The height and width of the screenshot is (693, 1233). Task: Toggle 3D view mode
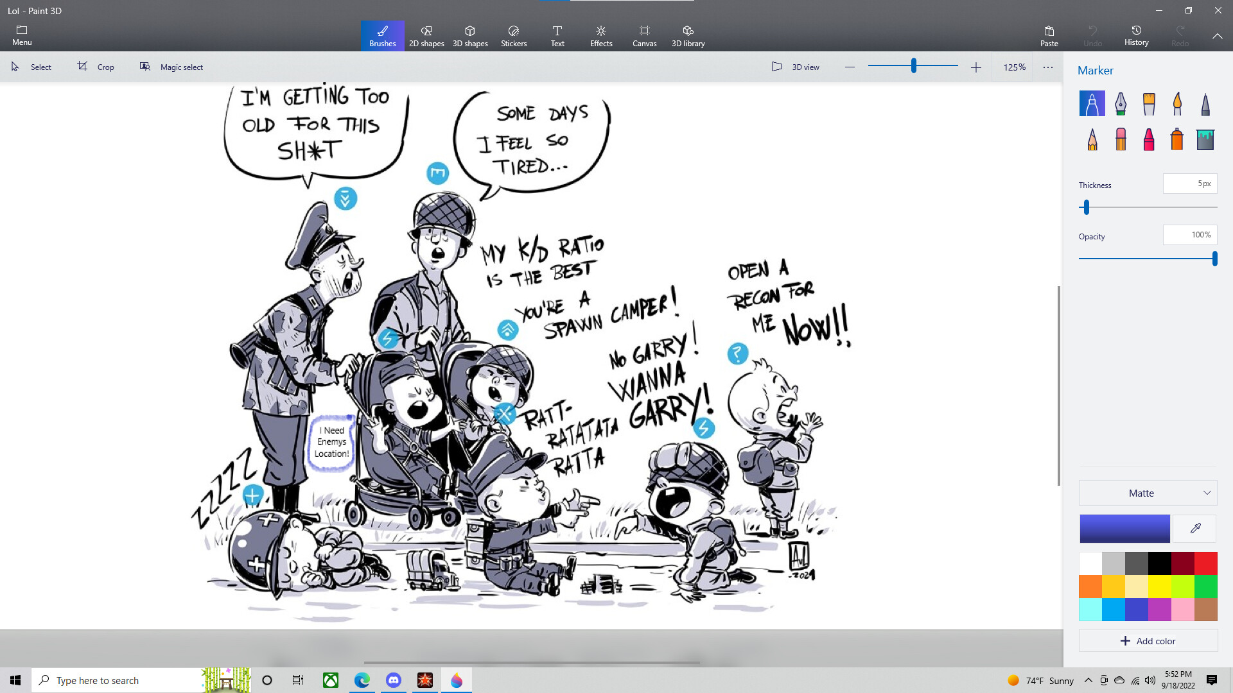796,67
